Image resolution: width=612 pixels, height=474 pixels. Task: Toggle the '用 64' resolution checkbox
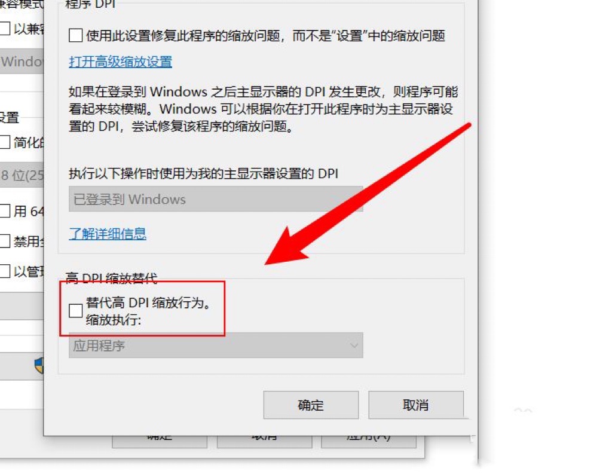pyautogui.click(x=5, y=211)
